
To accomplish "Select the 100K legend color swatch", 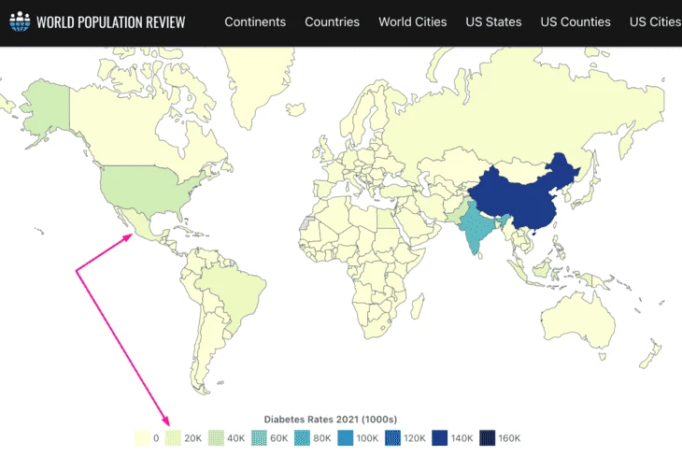I will pyautogui.click(x=346, y=437).
